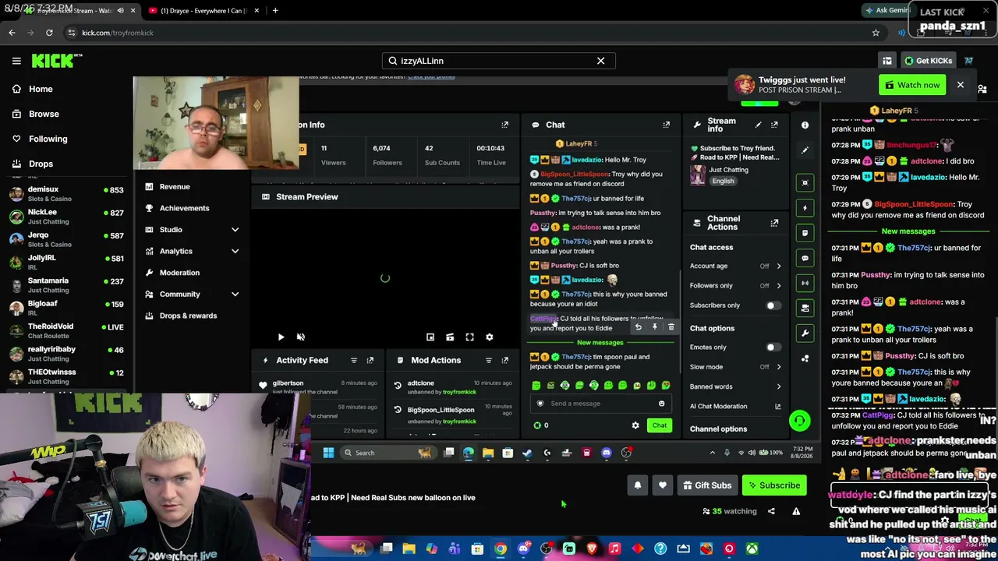Enter Stream Preview fullscreen
The height and width of the screenshot is (561, 998).
coord(469,337)
